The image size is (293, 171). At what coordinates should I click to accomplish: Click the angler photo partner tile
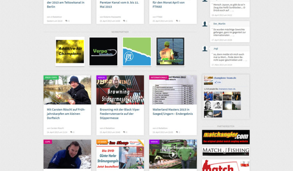tap(170, 51)
